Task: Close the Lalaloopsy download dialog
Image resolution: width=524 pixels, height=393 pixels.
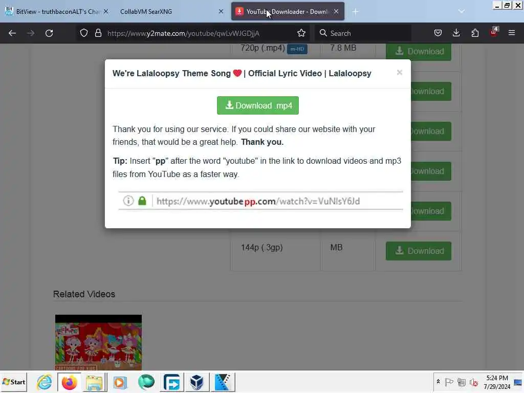Action: [x=399, y=73]
